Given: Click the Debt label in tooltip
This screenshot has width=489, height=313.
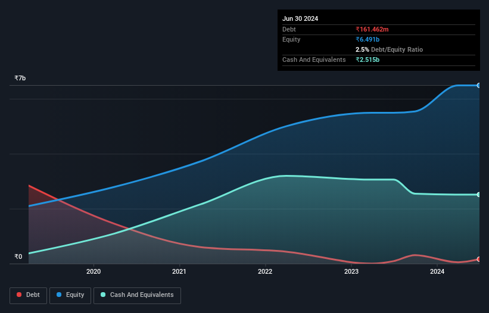Looking at the screenshot, I should 289,29.
